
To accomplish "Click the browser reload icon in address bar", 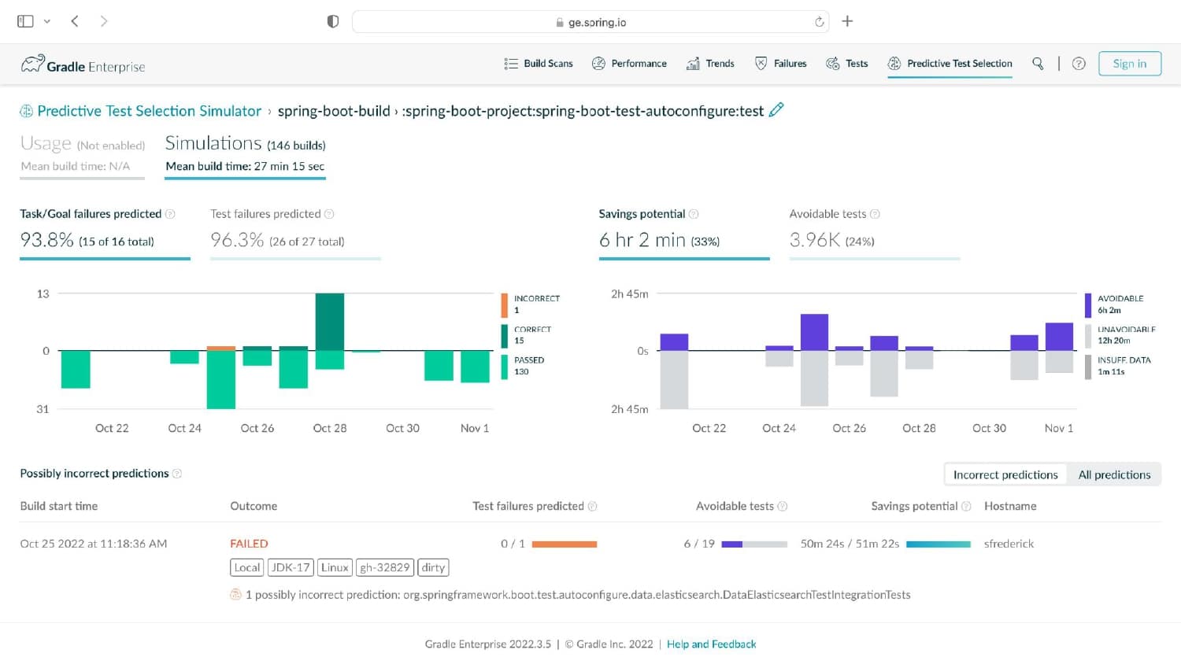I will coord(820,22).
